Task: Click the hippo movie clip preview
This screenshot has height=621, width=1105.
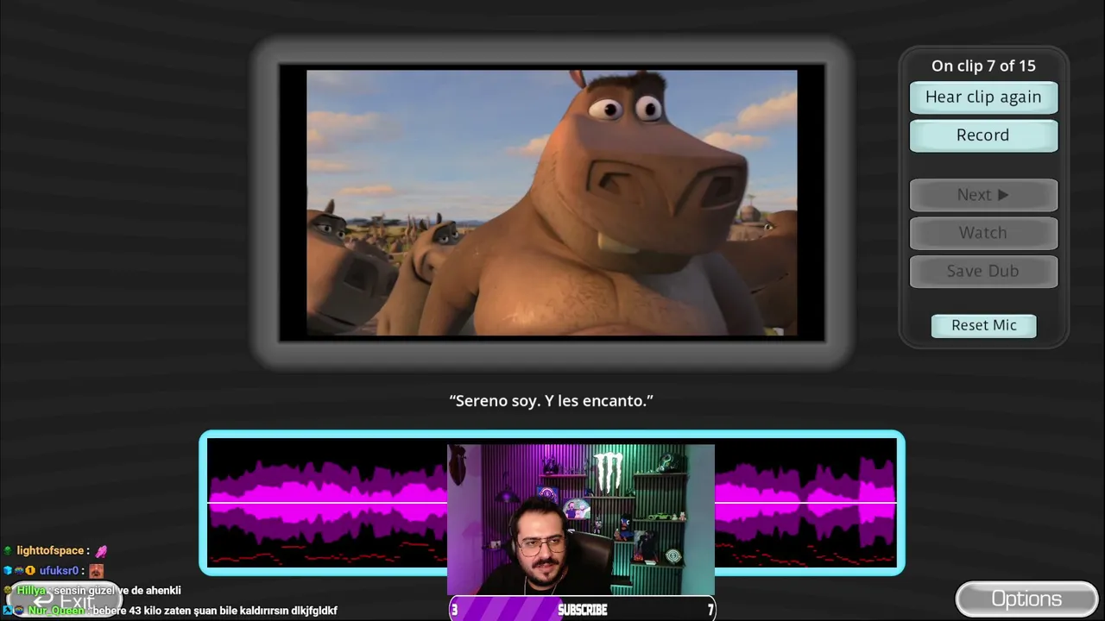Action: coord(552,203)
